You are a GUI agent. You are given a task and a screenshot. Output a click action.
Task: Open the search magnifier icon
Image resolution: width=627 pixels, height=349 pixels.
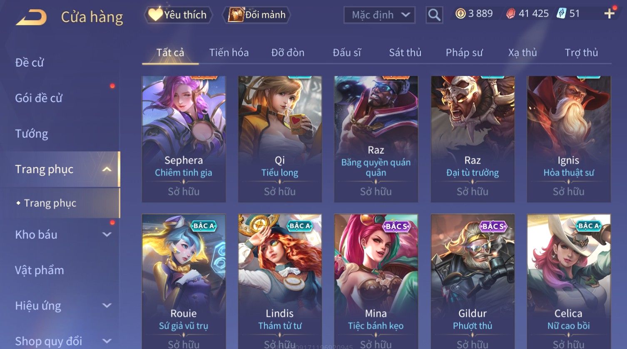click(434, 15)
